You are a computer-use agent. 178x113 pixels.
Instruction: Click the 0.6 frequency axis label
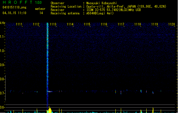(2, 107)
